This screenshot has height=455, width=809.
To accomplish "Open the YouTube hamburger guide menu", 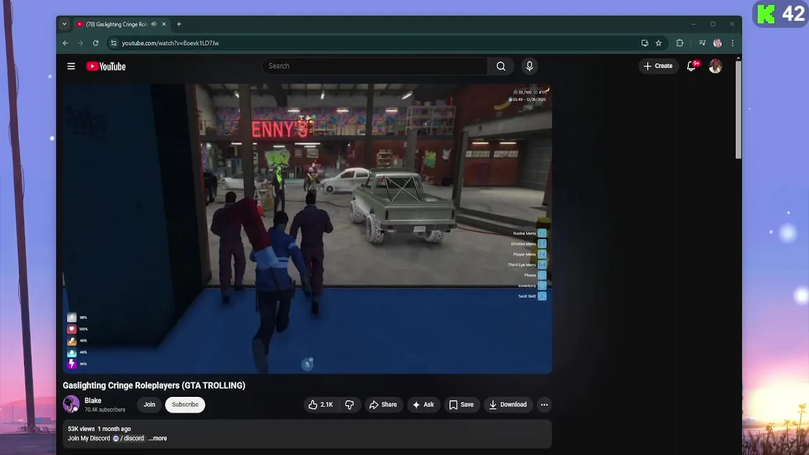I will tap(71, 66).
